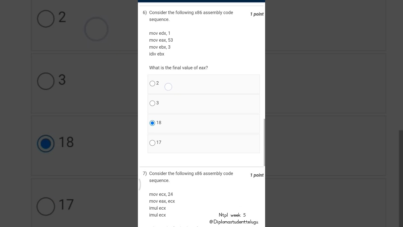Click the enlarged blurred 3 radio circle
This screenshot has width=403, height=227.
46,81
